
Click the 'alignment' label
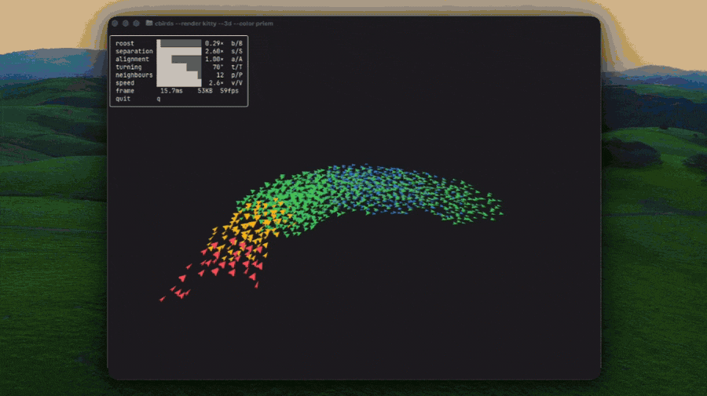point(132,59)
